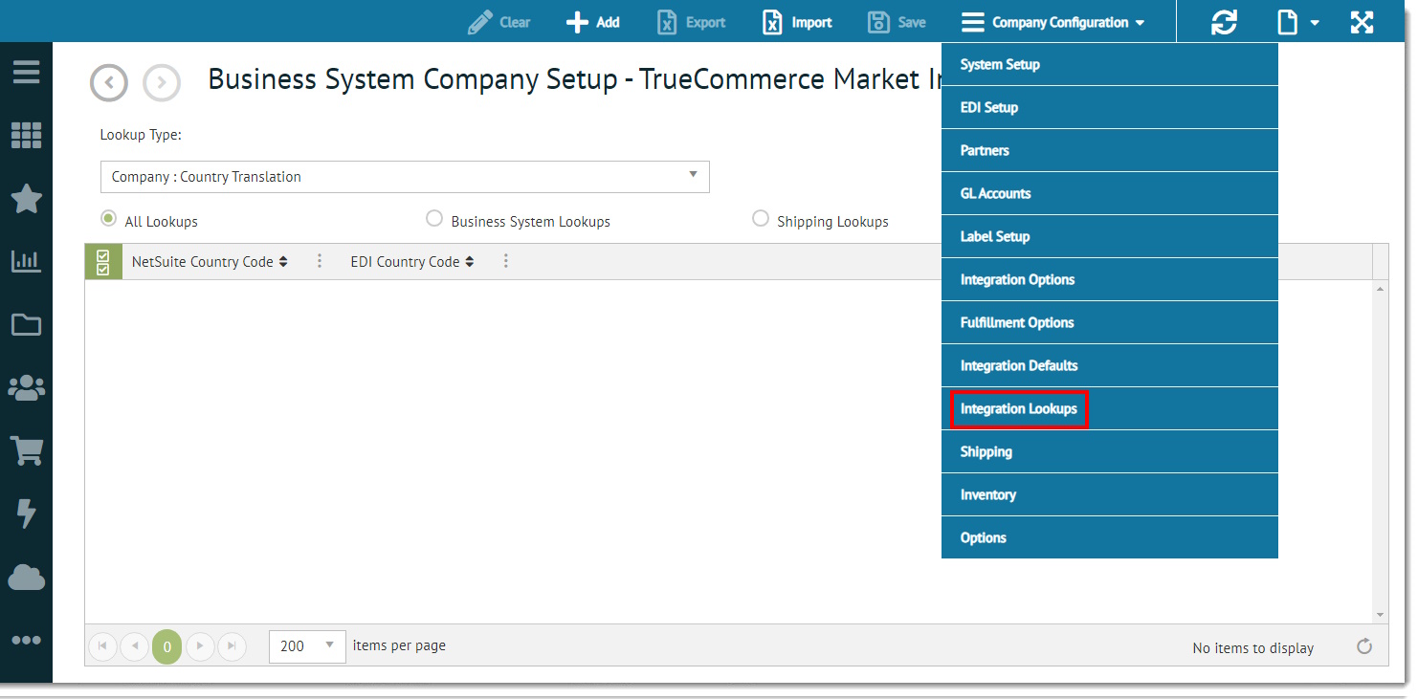The image size is (1418, 699).
Task: Open the hamburger menu in sidebar
Action: point(26,73)
